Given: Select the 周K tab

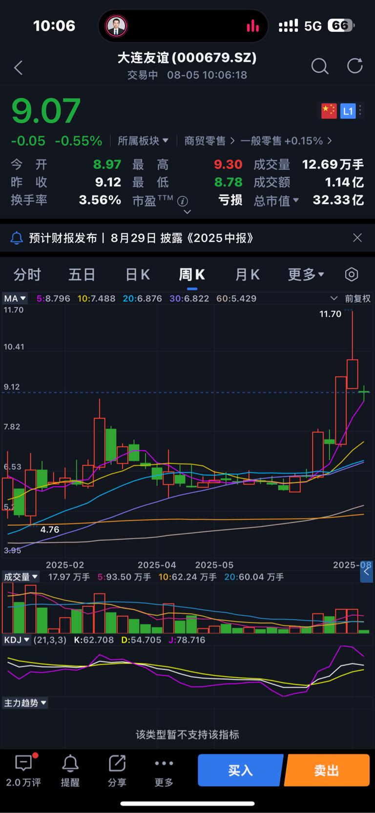Looking at the screenshot, I should (x=192, y=274).
